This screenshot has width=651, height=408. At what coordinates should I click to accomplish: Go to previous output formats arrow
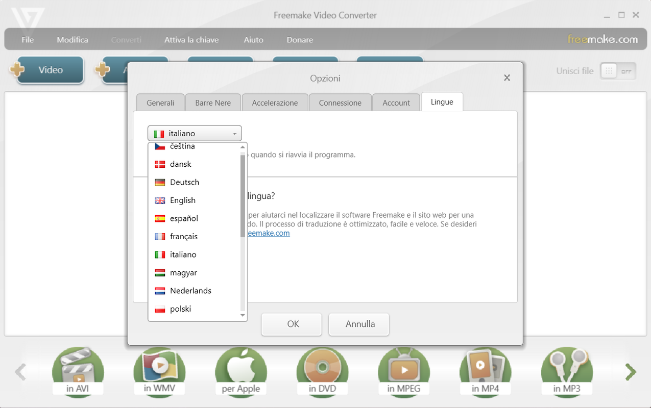click(x=20, y=372)
